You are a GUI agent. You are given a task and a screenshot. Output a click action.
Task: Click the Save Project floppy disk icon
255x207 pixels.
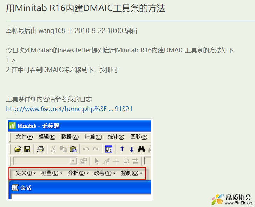27,149
